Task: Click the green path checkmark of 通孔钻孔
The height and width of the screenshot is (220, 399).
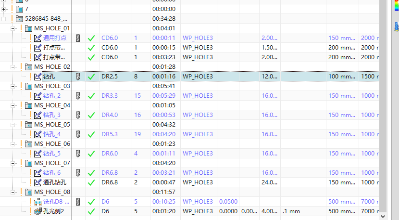Action: pyautogui.click(x=91, y=182)
